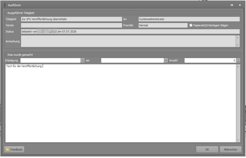
Task: Click scroll down arrow of main text area
Action: click(x=238, y=140)
